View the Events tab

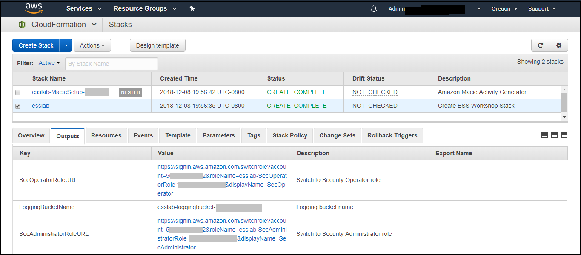[143, 135]
